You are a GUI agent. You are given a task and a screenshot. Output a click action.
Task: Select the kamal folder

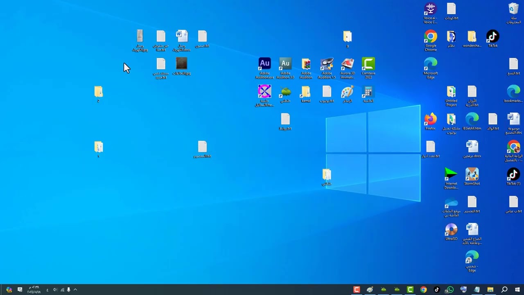(306, 94)
